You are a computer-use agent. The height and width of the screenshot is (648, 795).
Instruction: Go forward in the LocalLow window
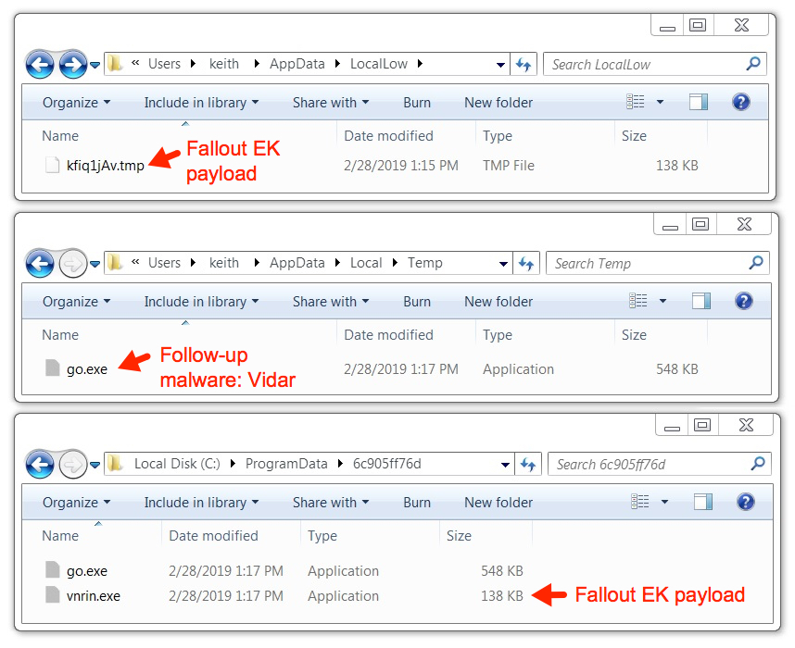point(73,65)
